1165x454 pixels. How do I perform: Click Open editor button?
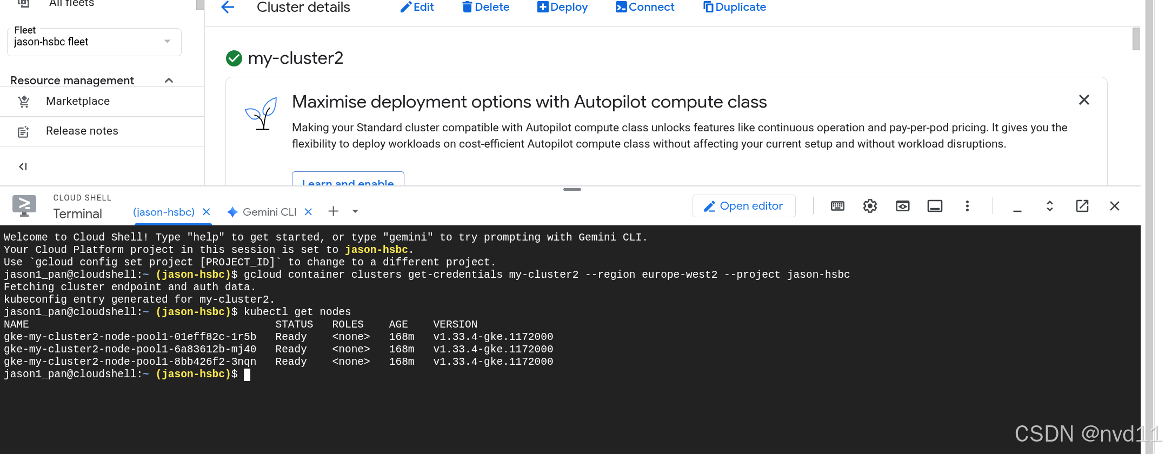tap(744, 206)
